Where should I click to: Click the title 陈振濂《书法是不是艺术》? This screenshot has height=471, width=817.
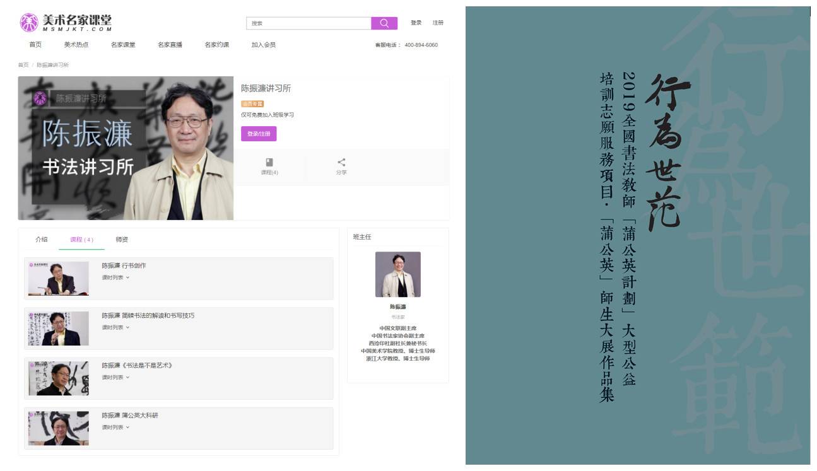137,366
